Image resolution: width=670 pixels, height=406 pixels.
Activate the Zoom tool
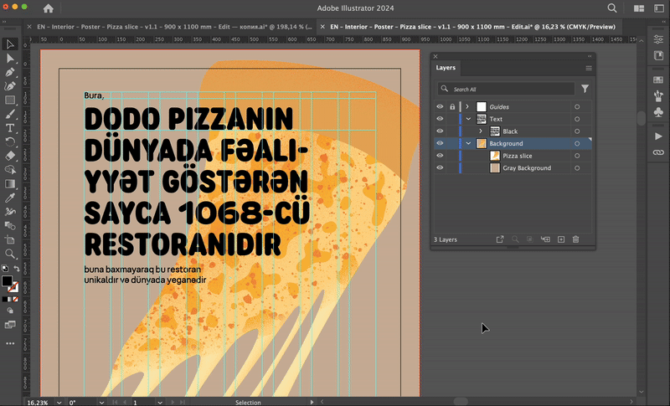tap(10, 254)
